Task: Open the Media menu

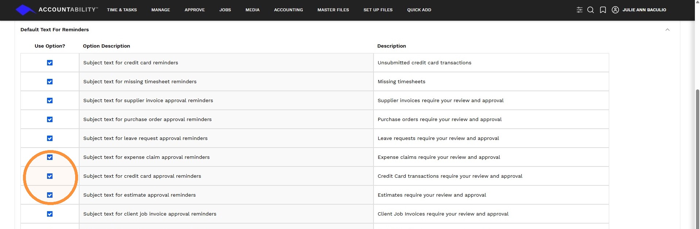Action: coord(252,10)
